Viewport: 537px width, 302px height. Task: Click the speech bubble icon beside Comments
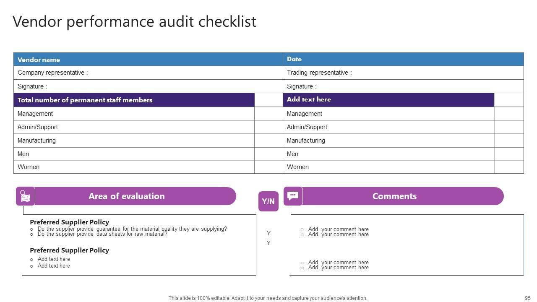293,196
